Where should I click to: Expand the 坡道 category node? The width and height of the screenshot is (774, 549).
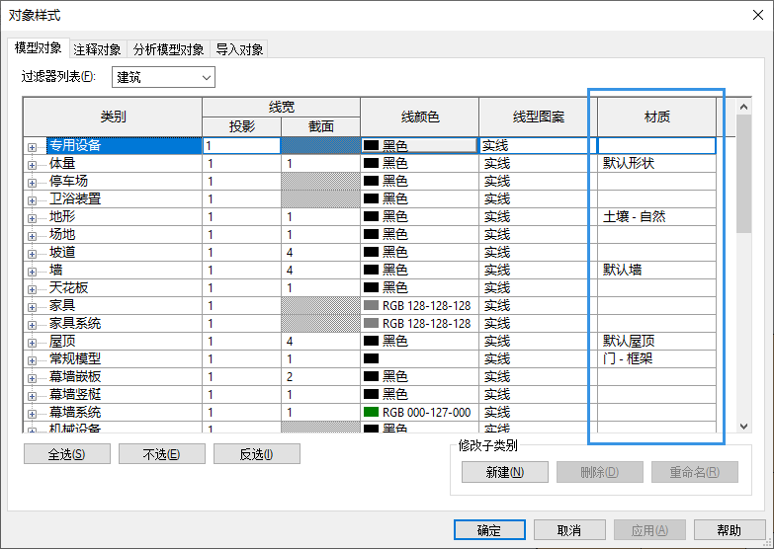click(32, 254)
